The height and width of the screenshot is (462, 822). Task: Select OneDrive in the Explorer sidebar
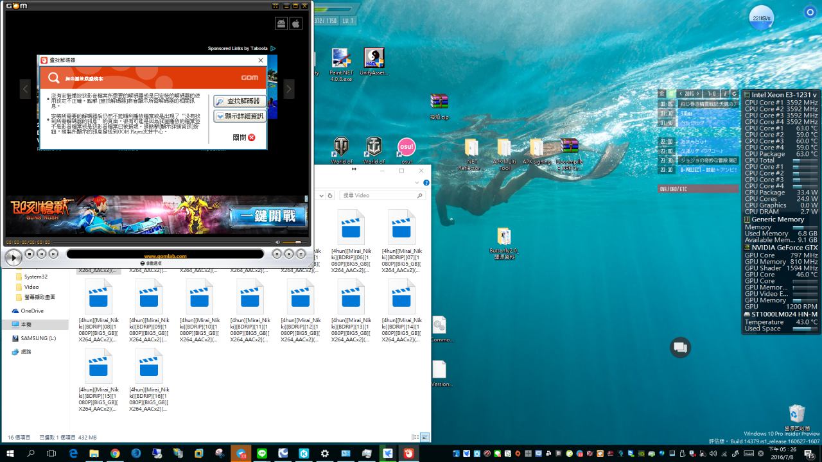tap(32, 311)
